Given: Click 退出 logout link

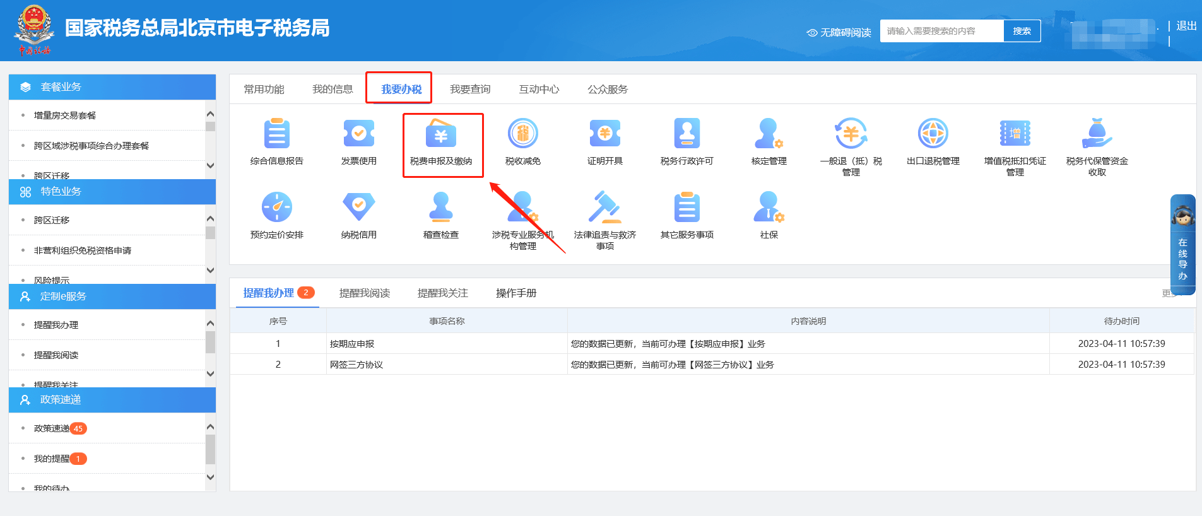Looking at the screenshot, I should click(1186, 26).
